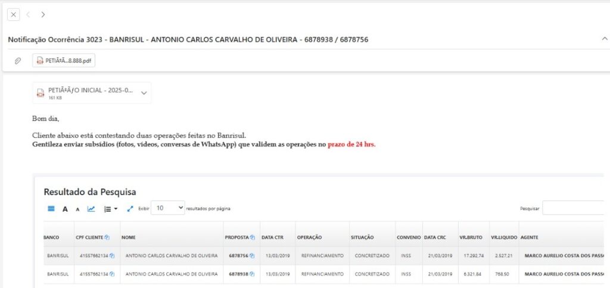Click the Resultado da Pesquisa heading

pos(90,192)
